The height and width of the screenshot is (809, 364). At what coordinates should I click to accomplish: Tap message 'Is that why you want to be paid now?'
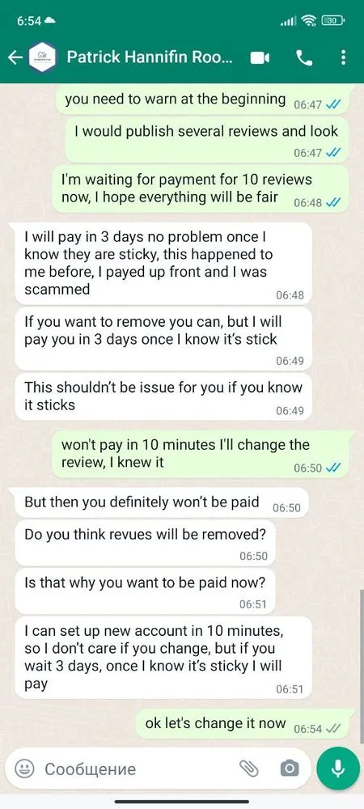pyautogui.click(x=145, y=591)
